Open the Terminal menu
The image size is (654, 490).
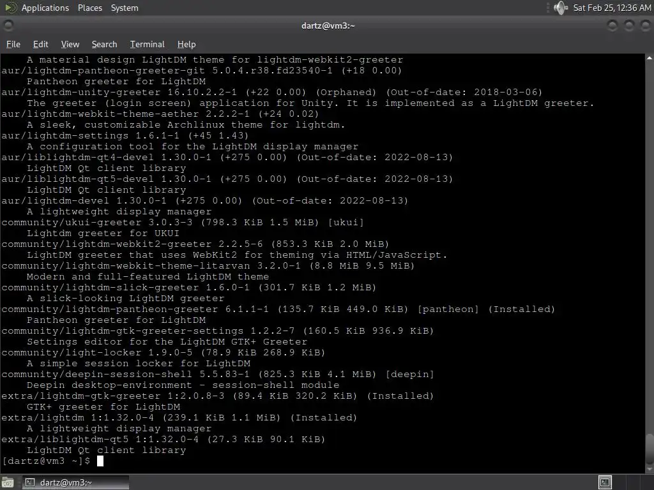coord(148,44)
